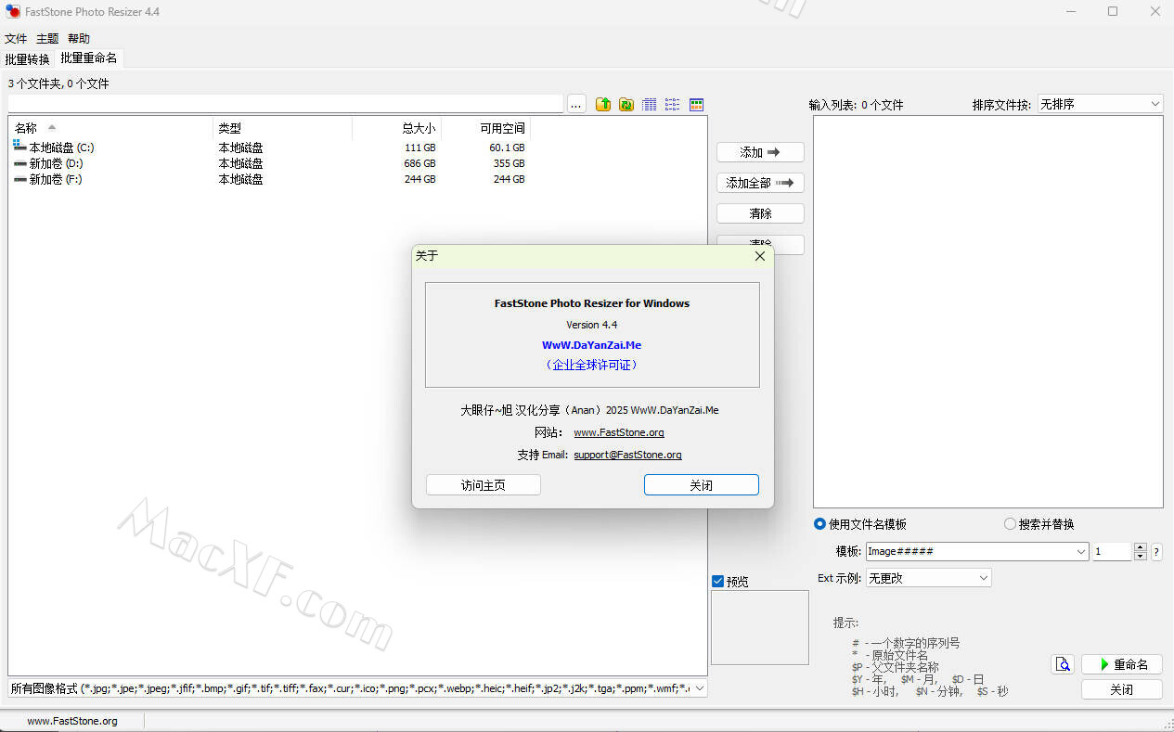Switch file list to details view icon
Viewport: 1174px width, 732px height.
coord(650,105)
